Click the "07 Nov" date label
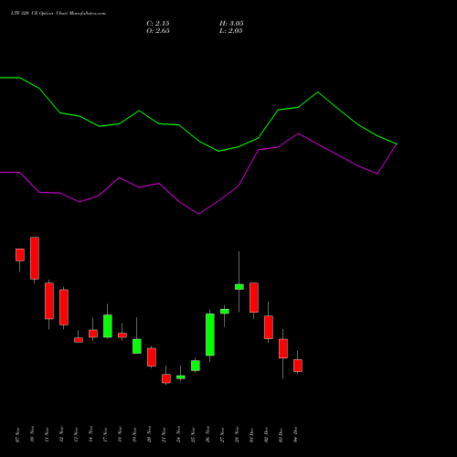457x457 pixels. (x=17, y=435)
